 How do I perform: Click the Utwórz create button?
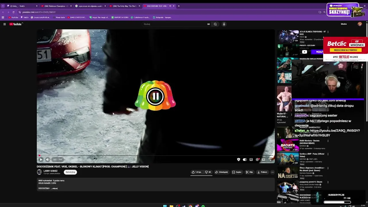[344, 24]
